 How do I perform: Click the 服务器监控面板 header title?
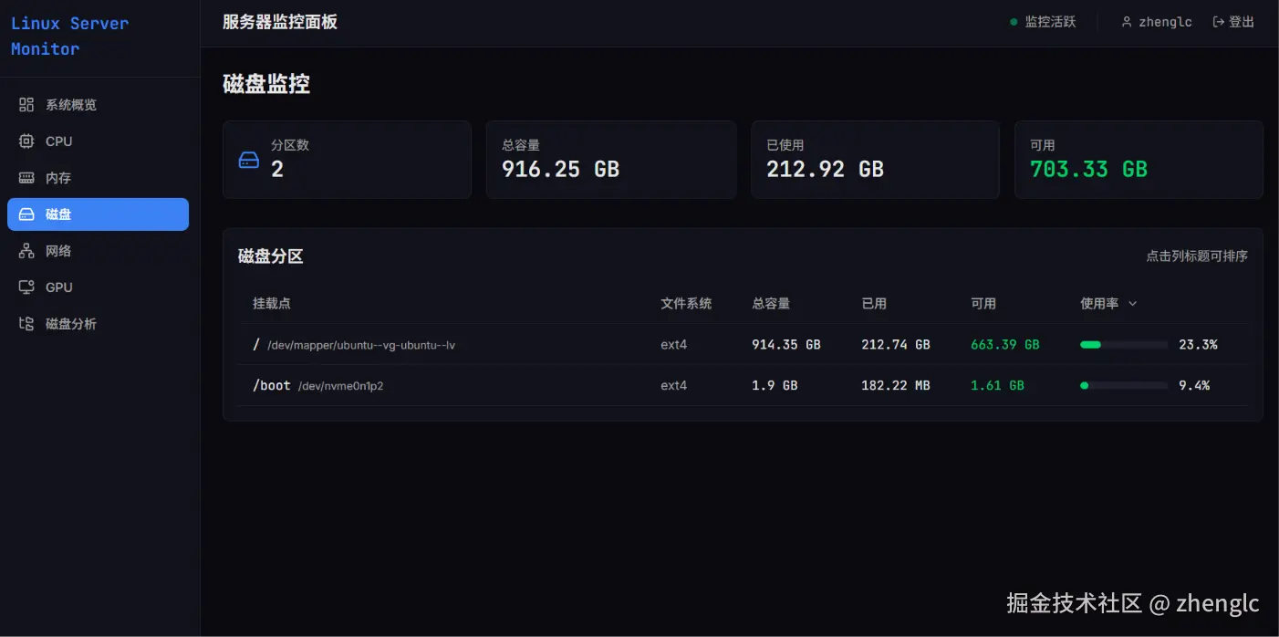(x=280, y=22)
